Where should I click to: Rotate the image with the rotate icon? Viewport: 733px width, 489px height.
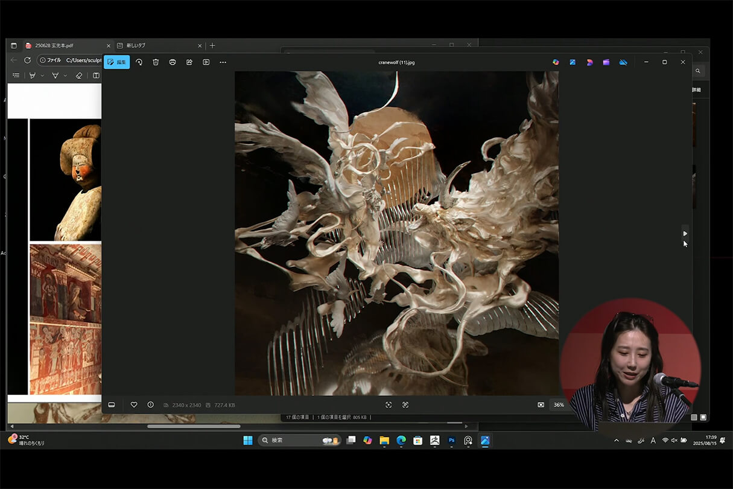click(x=139, y=62)
